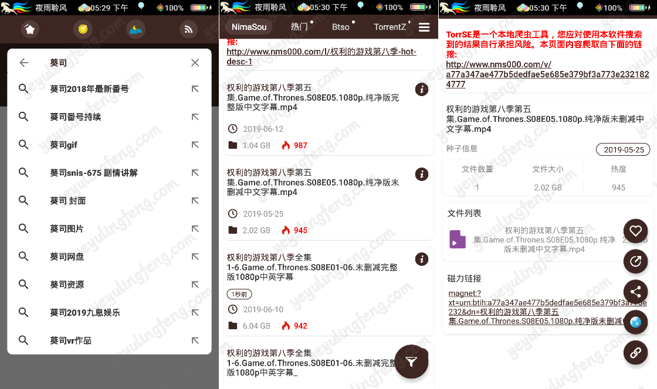Tap the battery indicator on left status bar
657x389 pixels.
coord(202,8)
